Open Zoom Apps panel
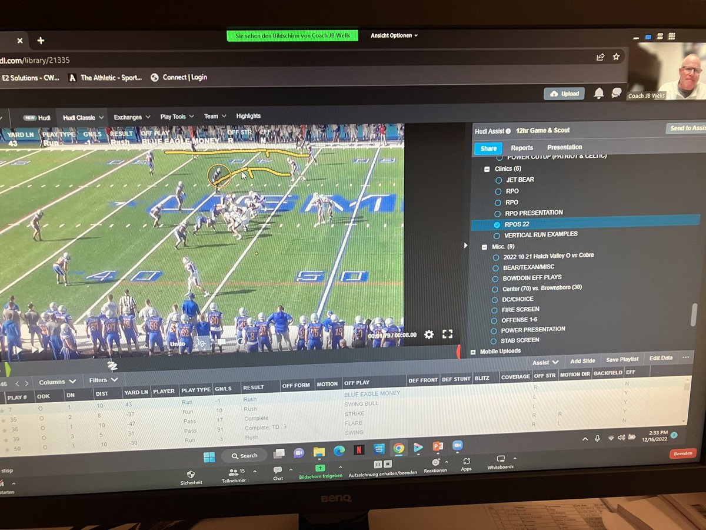The height and width of the screenshot is (530, 706). pos(466,465)
